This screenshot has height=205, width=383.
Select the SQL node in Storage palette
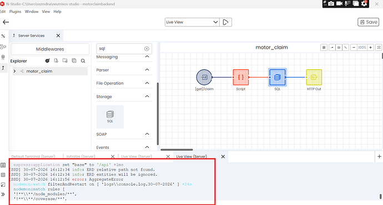(110, 117)
